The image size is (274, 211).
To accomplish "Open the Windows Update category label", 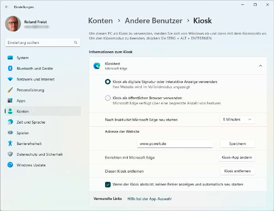I will pyautogui.click(x=31, y=165).
